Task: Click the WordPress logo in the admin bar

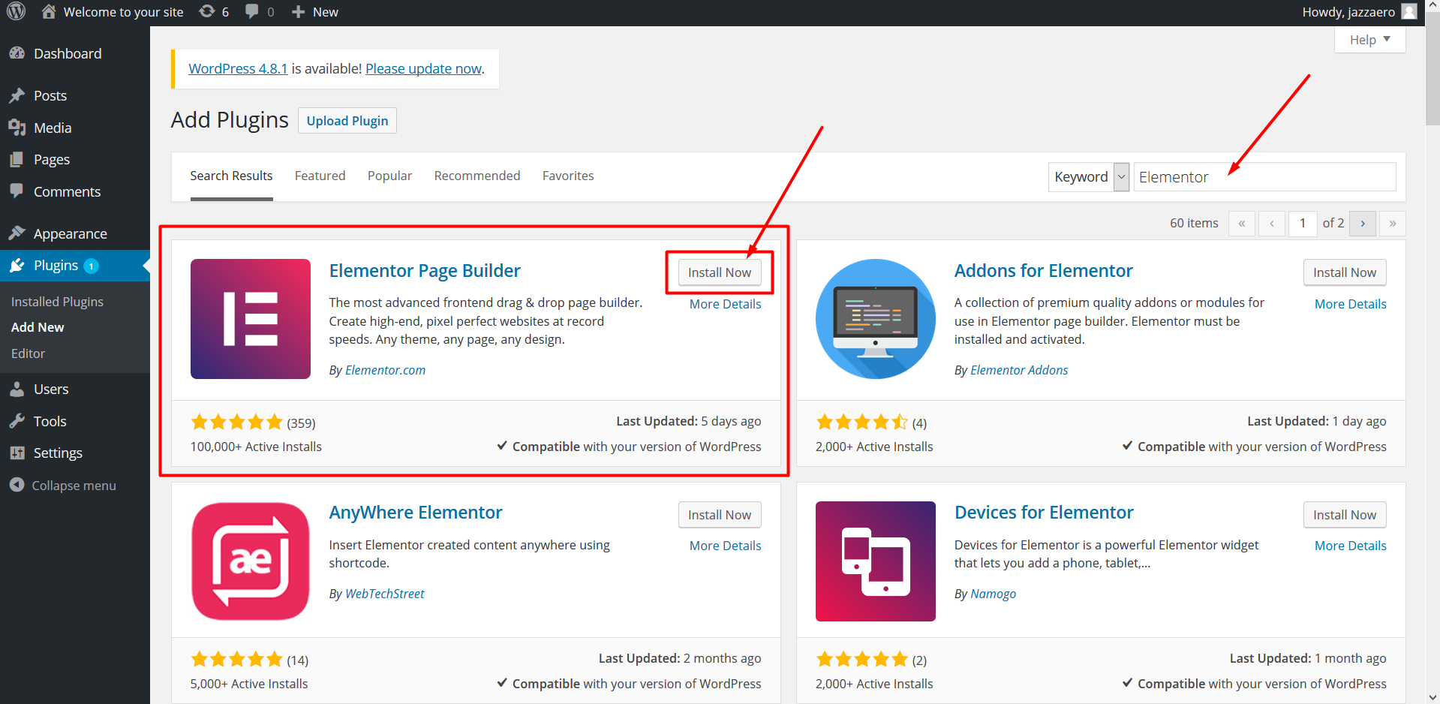Action: [x=16, y=11]
